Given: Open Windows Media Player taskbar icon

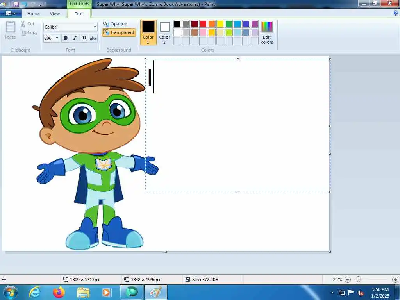Looking at the screenshot, I should point(106,292).
